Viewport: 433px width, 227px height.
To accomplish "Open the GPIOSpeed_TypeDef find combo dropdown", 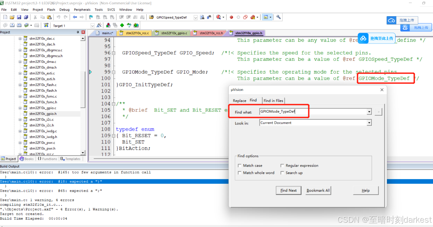I will tap(195, 18).
